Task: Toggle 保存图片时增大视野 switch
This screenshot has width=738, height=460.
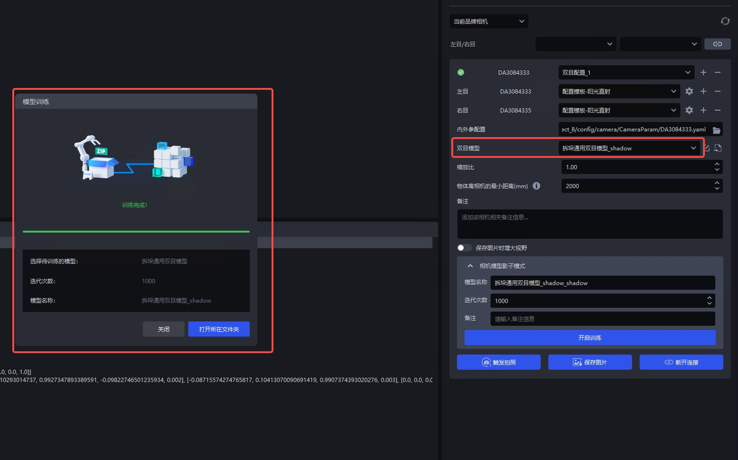Action: pyautogui.click(x=464, y=248)
